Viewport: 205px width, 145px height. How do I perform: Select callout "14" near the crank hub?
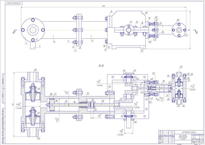pos(131,22)
